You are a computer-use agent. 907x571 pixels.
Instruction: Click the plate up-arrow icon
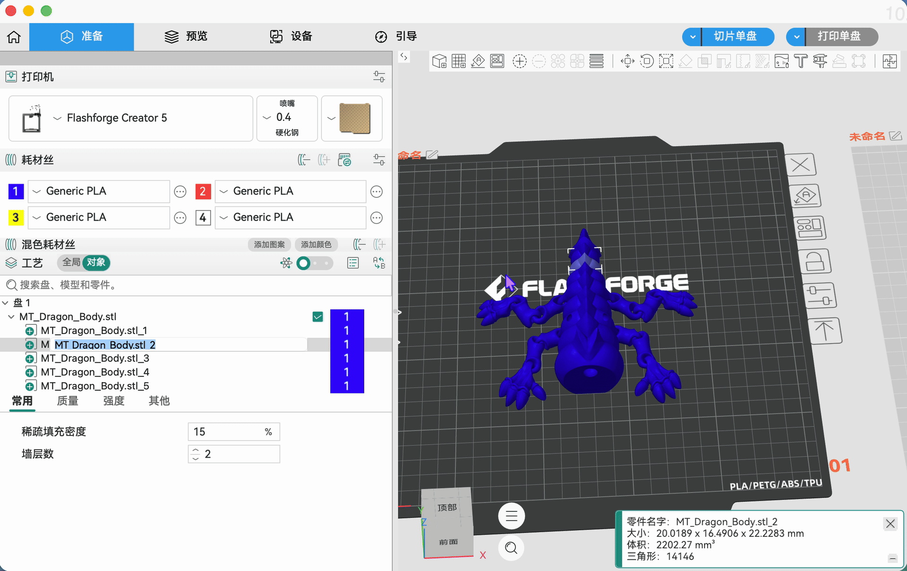825,330
